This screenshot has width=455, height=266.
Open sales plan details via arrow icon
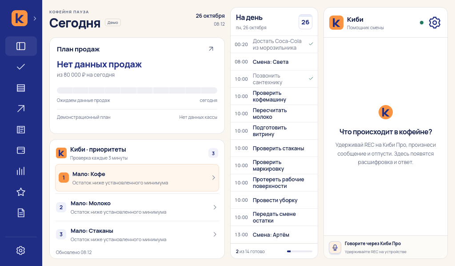click(211, 49)
